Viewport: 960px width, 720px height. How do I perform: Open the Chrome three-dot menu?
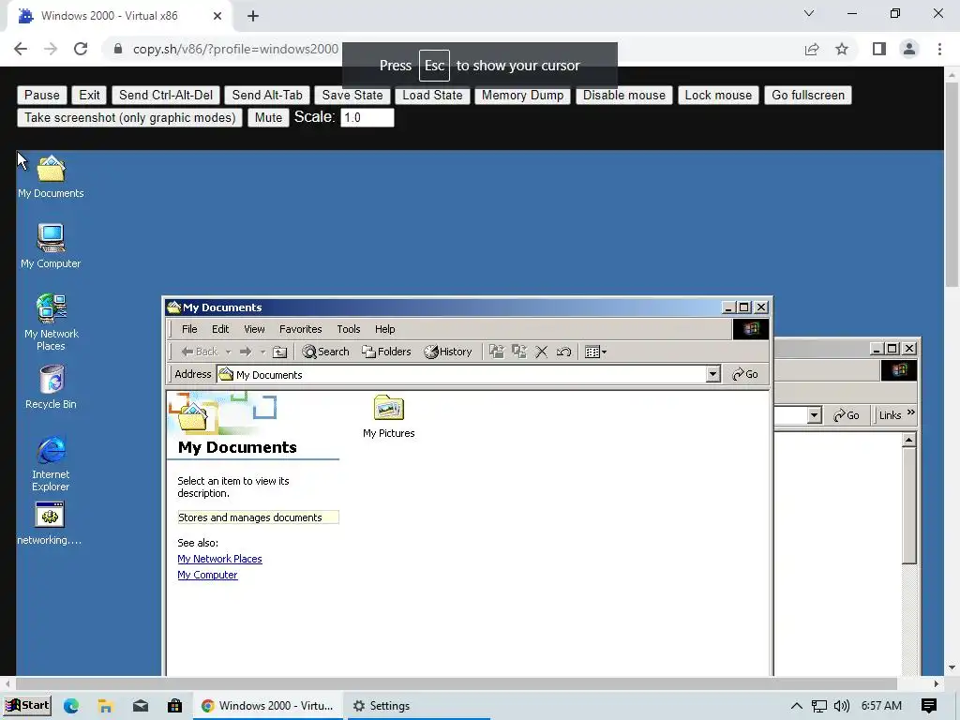point(939,49)
